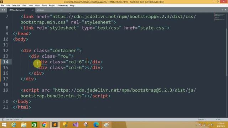Open the Spaces indentation selector

click(x=202, y=119)
